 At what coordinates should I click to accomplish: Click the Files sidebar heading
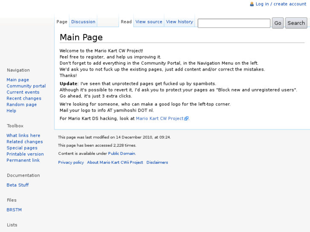[x=12, y=200]
